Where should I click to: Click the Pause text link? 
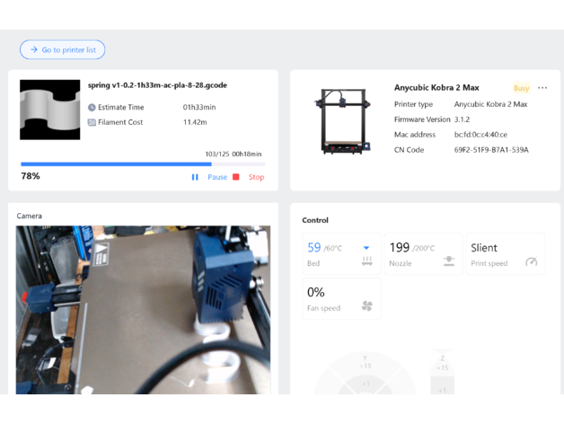pyautogui.click(x=217, y=177)
